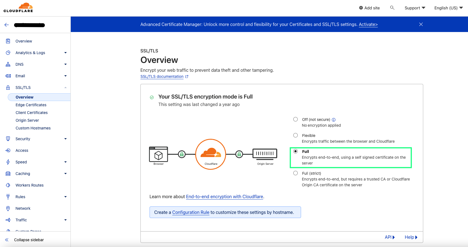This screenshot has height=247, width=468.
Task: Click the Security shield icon
Action: coord(8,139)
